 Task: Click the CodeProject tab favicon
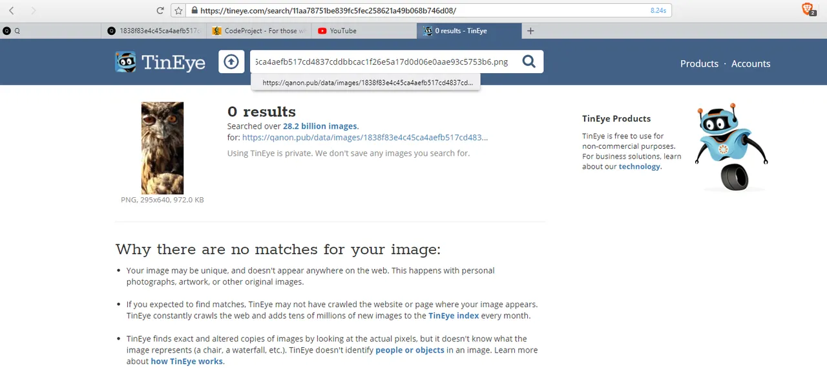(217, 30)
